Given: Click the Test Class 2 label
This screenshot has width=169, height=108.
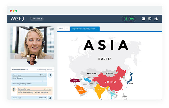Looking at the screenshot, I should [36, 19].
